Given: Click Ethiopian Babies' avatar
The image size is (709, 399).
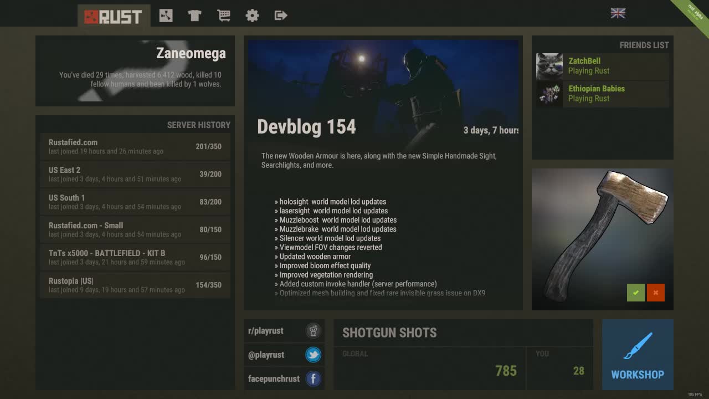Looking at the screenshot, I should pos(549,94).
